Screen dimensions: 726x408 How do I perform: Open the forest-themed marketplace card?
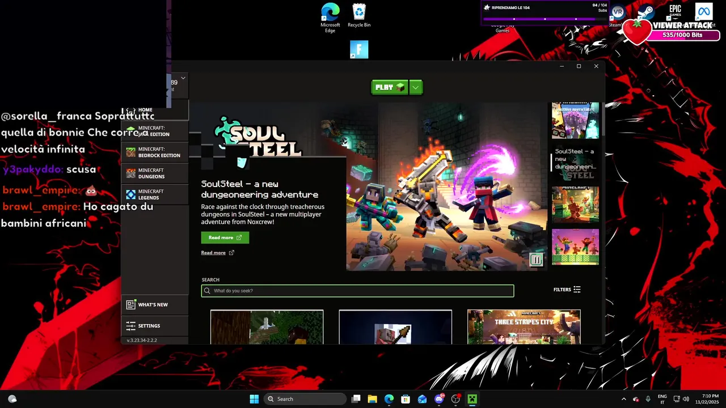tap(267, 327)
